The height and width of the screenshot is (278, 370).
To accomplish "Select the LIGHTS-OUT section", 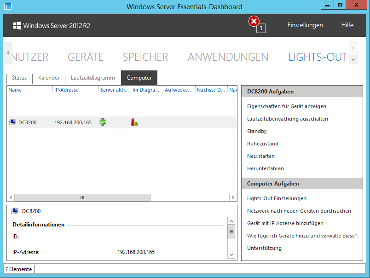I will pyautogui.click(x=318, y=57).
